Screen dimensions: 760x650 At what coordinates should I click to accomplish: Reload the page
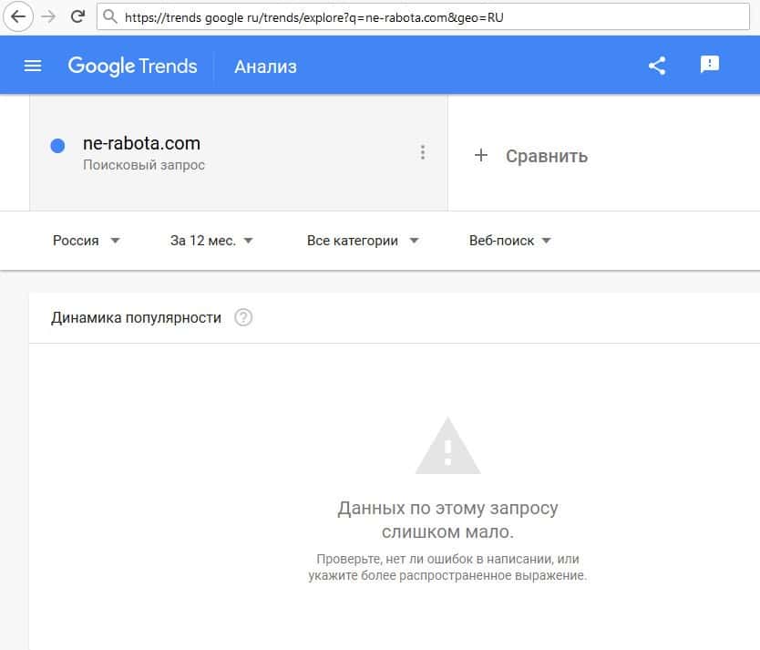coord(77,16)
